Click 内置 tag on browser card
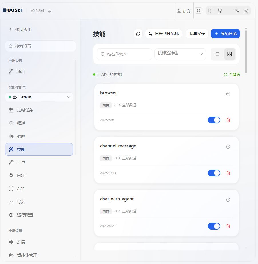The height and width of the screenshot is (264, 258). pos(106,105)
